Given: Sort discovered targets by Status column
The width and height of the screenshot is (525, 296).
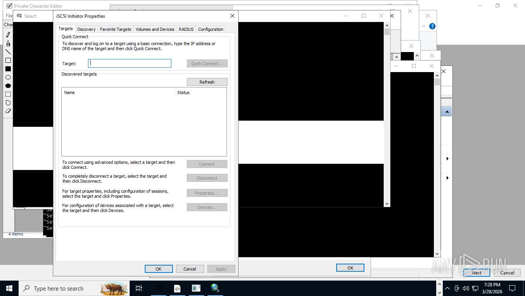Looking at the screenshot, I should [x=200, y=92].
